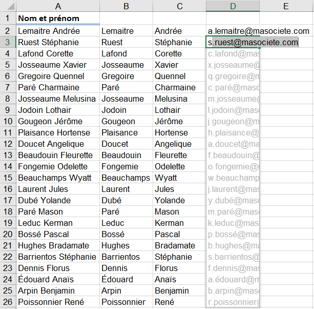This screenshot has height=309, width=314.
Task: Select the highlighted column D header
Action: [x=233, y=6]
